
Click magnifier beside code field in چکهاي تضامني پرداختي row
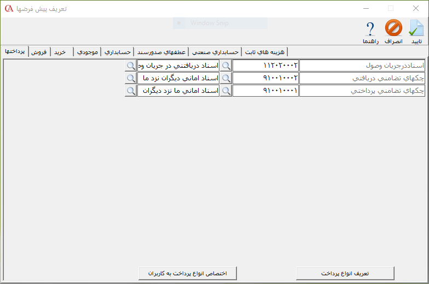(x=225, y=91)
